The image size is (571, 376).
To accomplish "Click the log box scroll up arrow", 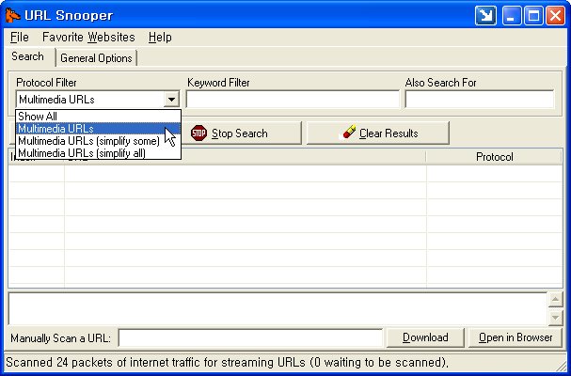I will (x=555, y=300).
